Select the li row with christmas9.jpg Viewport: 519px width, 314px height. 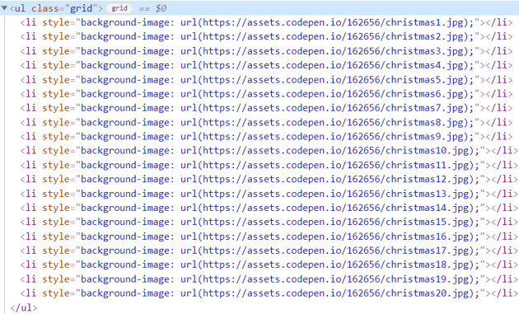click(x=266, y=137)
